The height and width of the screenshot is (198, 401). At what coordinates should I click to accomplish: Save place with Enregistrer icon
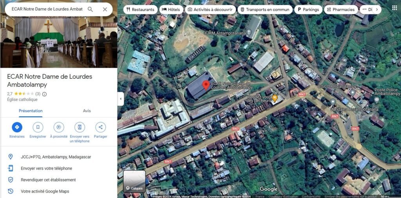(38, 127)
